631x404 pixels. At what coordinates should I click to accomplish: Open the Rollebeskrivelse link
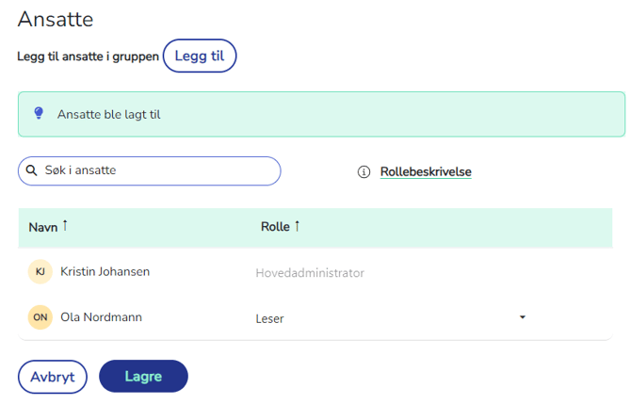(x=426, y=171)
